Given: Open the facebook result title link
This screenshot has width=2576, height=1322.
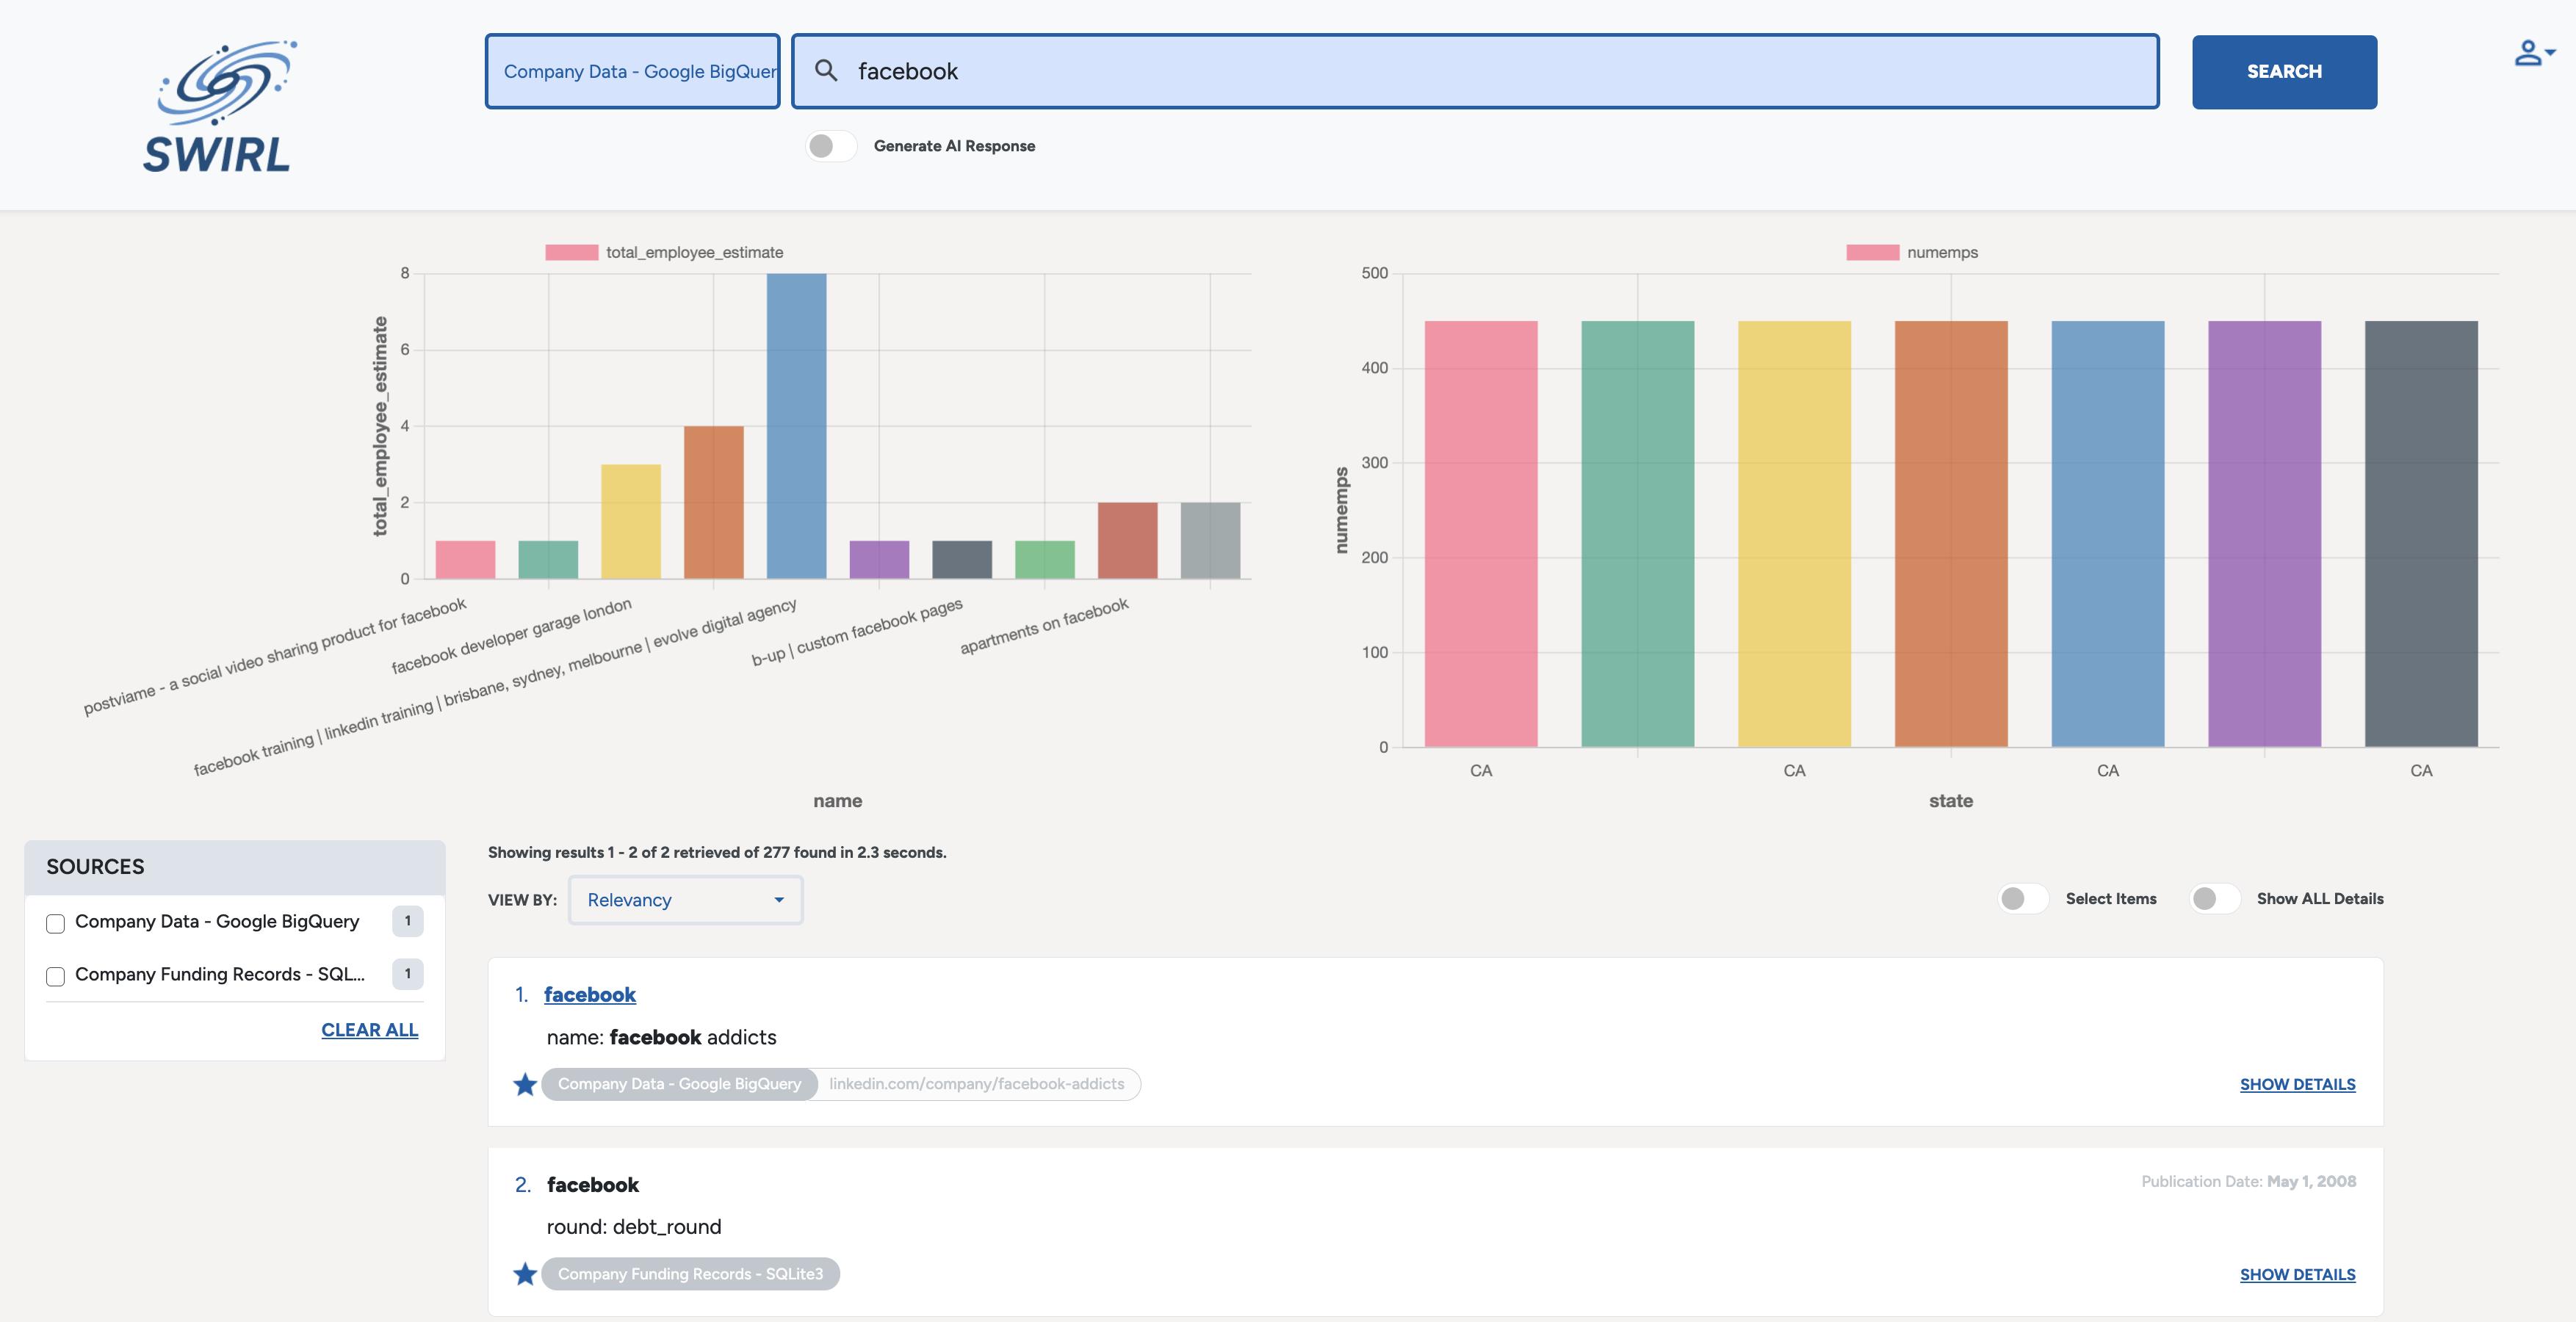Looking at the screenshot, I should 589,995.
